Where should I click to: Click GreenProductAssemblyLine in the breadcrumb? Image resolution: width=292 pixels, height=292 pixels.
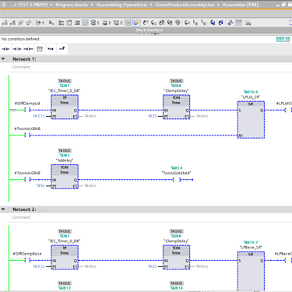click(x=185, y=5)
